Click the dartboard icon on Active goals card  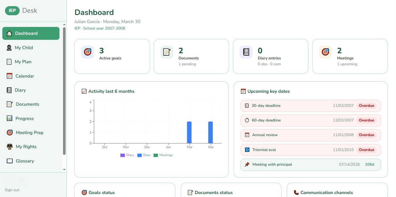tap(87, 52)
